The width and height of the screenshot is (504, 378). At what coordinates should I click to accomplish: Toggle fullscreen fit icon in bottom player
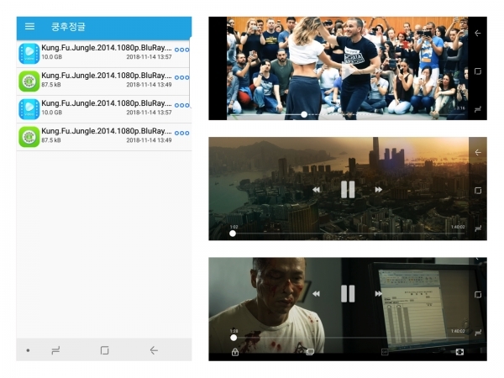(459, 352)
